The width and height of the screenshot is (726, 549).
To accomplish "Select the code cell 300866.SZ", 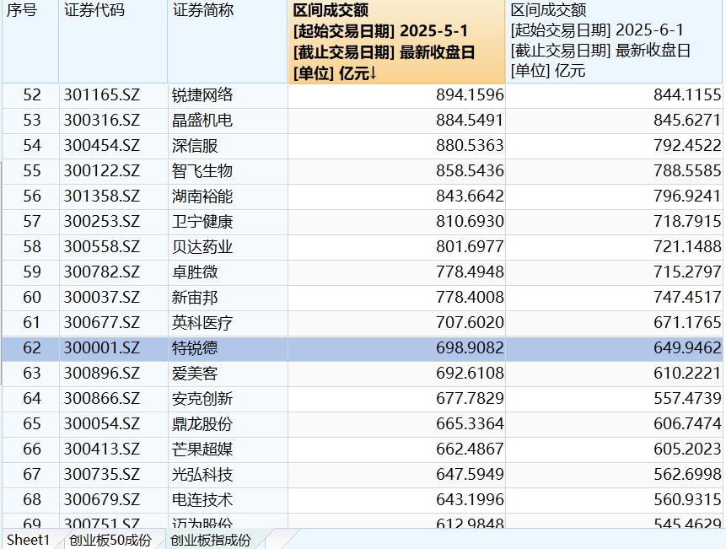I will [114, 399].
